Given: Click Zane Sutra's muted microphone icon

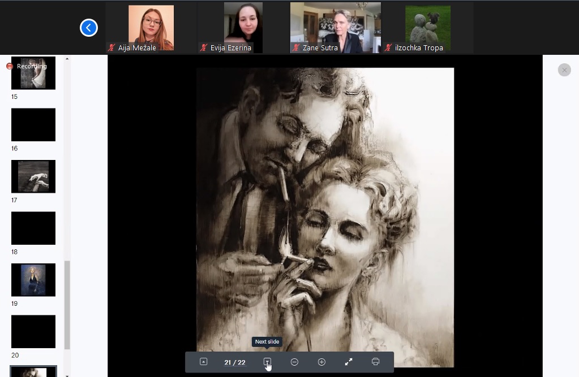Looking at the screenshot, I should point(296,47).
